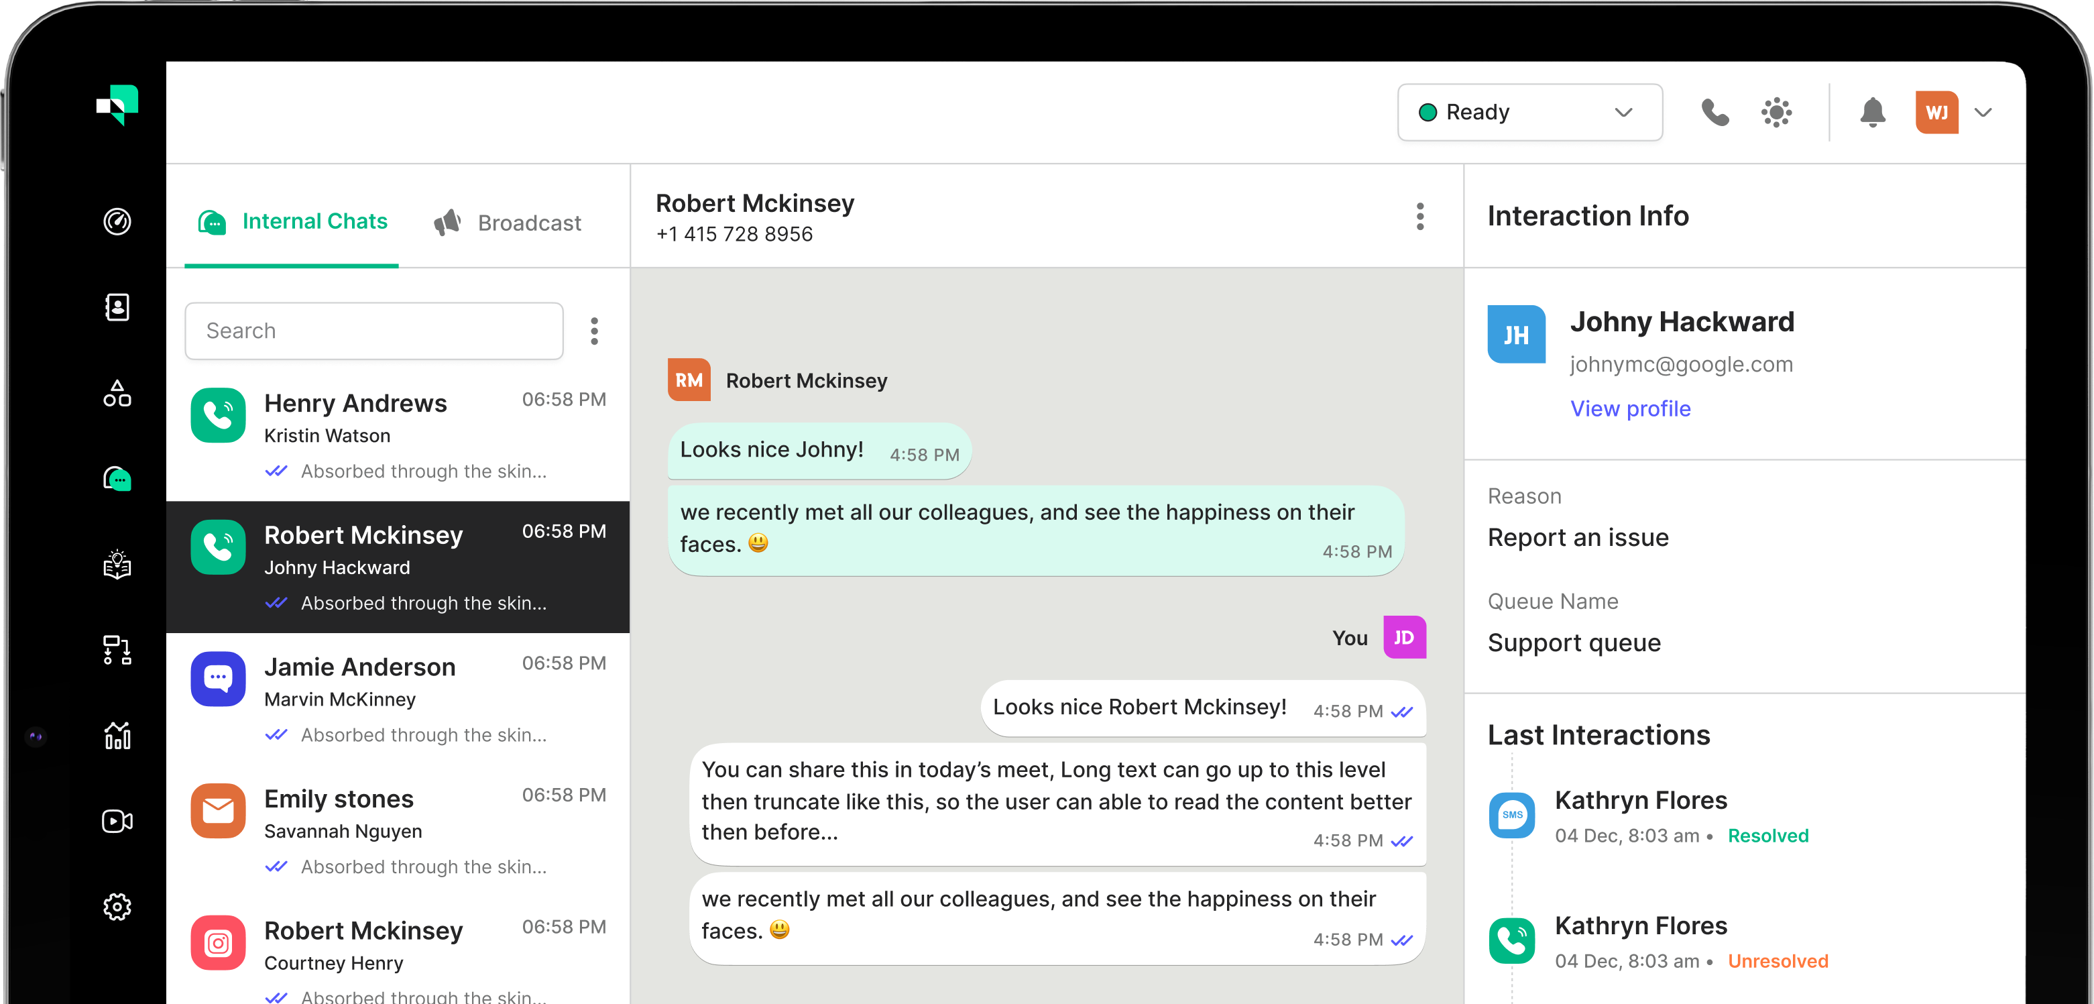Open the knowledge base lightbulb book icon
This screenshot has width=2094, height=1004.
[x=117, y=564]
